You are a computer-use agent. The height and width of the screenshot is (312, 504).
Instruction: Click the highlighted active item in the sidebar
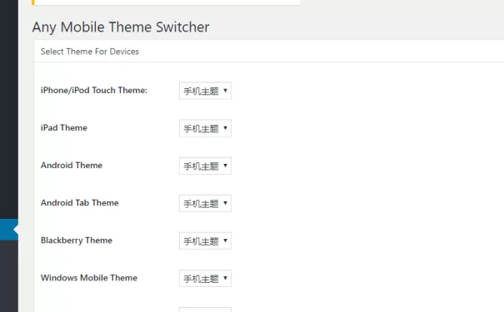tap(9, 230)
